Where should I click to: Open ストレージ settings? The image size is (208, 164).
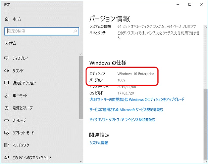click(19, 120)
